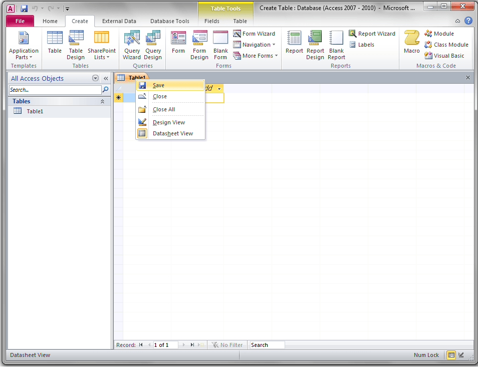Close the Table1 document window

tap(468, 78)
